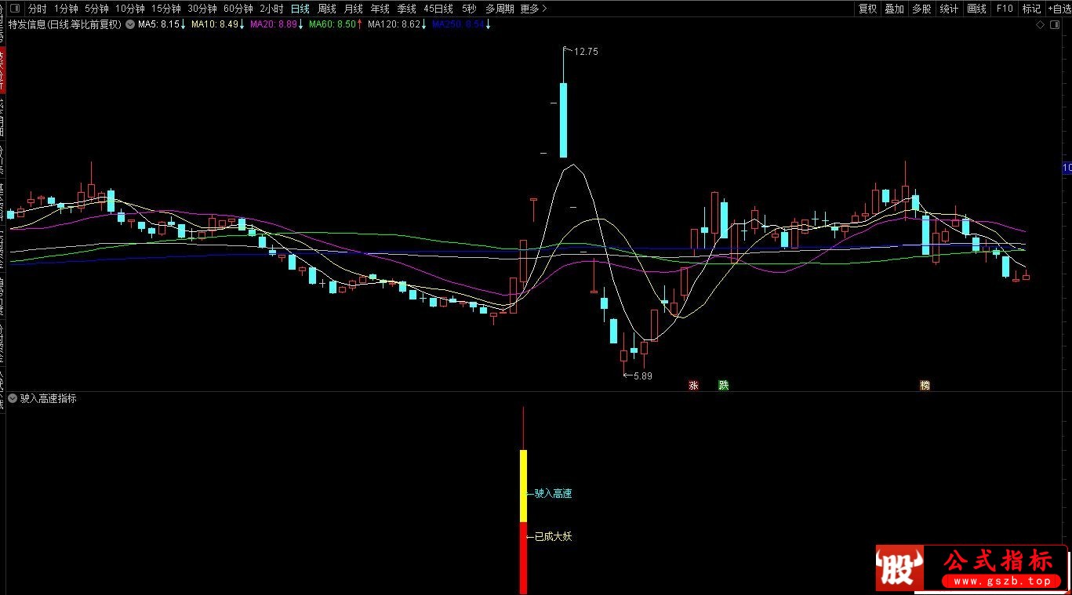
Task: Switch to 年线 yearly tab
Action: point(380,9)
